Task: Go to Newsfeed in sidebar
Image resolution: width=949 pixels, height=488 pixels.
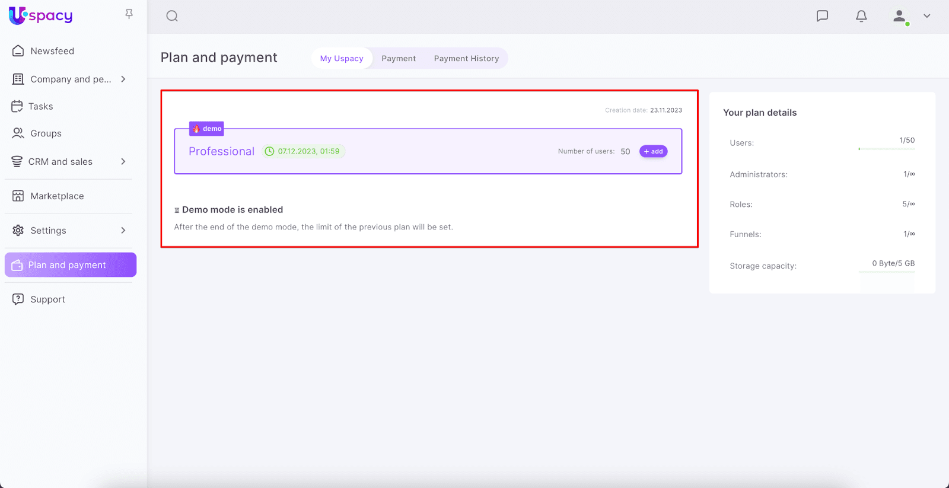Action: (52, 51)
